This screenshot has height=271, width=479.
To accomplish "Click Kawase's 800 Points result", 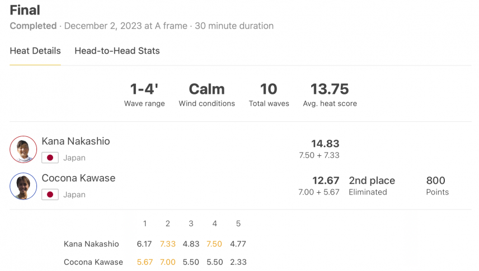I will click(x=438, y=186).
